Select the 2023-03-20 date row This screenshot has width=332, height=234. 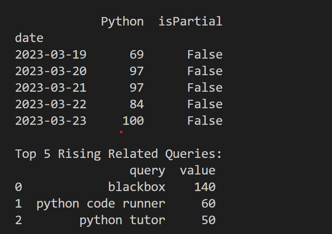coord(119,71)
